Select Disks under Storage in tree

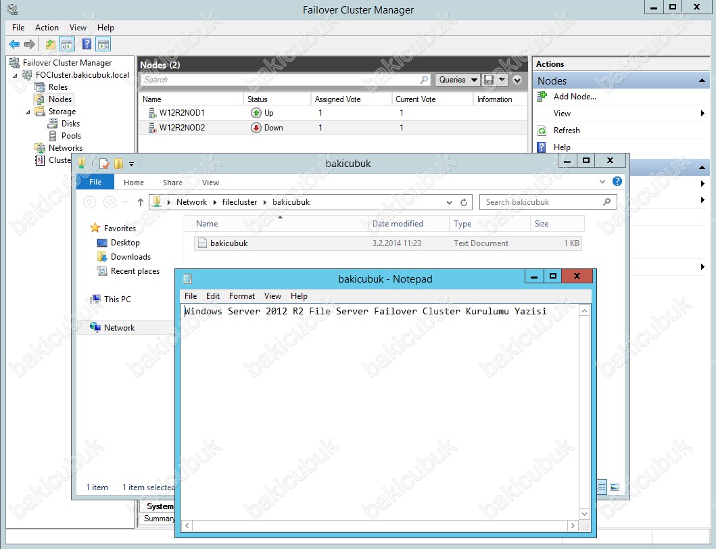pyautogui.click(x=70, y=123)
